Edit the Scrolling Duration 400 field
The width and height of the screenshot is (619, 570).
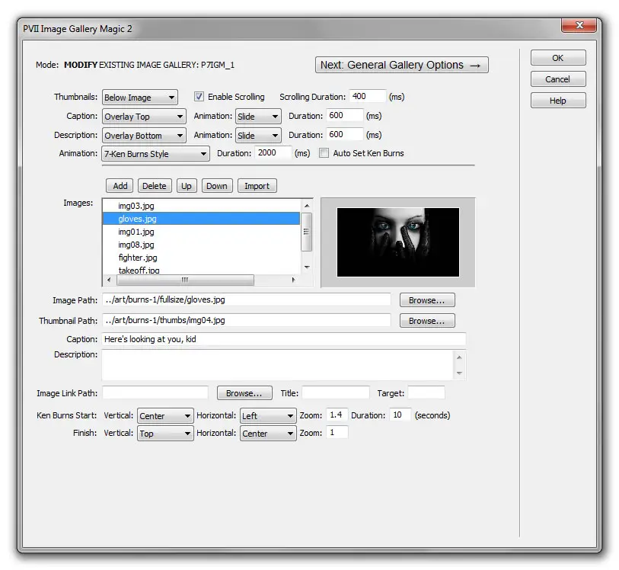(367, 96)
